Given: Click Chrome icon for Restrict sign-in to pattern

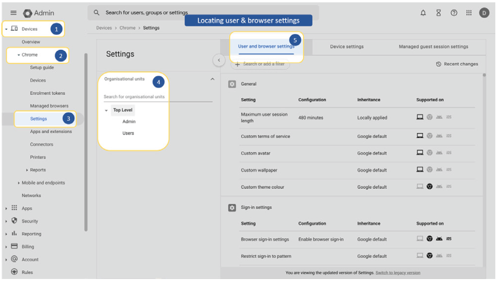Looking at the screenshot, I should click(429, 256).
